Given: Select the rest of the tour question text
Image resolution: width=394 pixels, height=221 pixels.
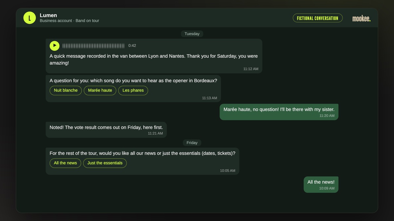Looking at the screenshot, I should [x=142, y=153].
